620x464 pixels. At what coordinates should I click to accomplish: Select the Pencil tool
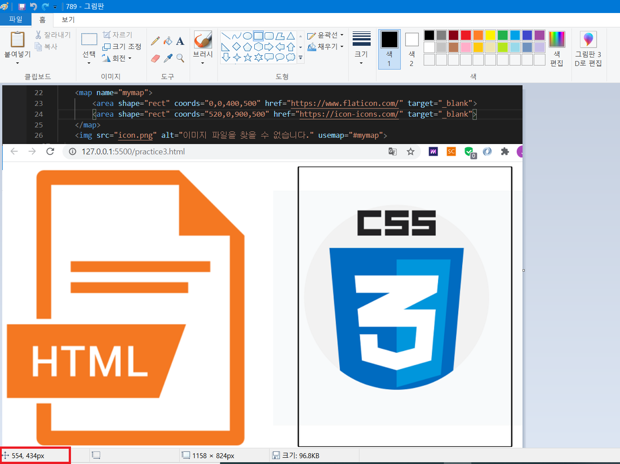coord(155,41)
